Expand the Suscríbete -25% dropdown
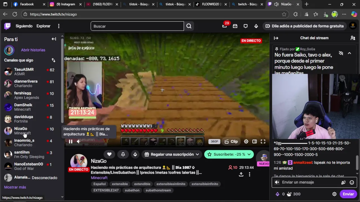360x202 pixels. [229, 154]
